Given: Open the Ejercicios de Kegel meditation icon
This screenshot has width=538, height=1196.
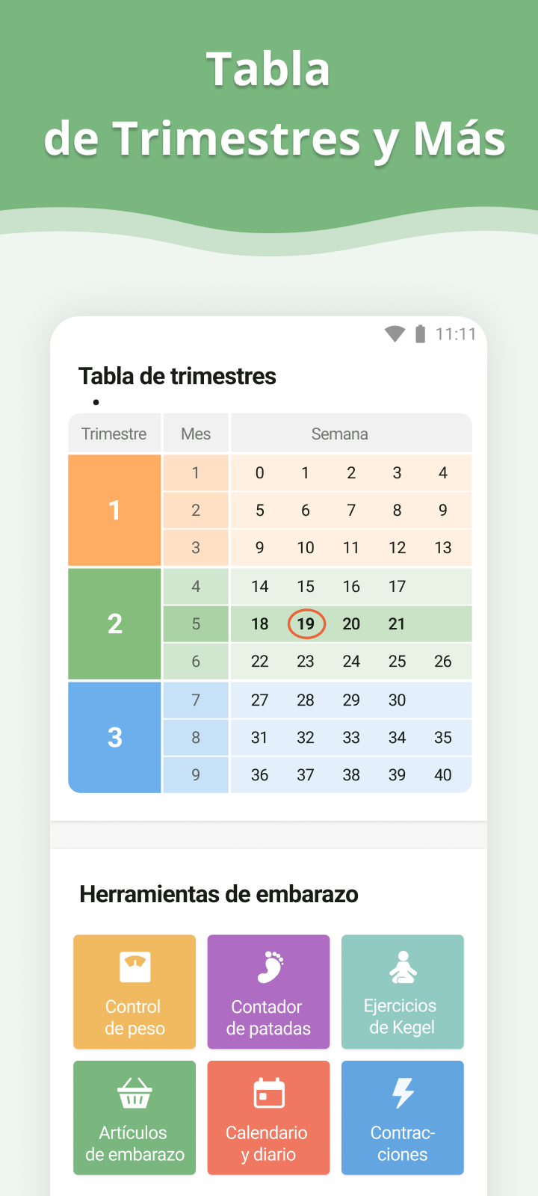Looking at the screenshot, I should coord(403,967).
